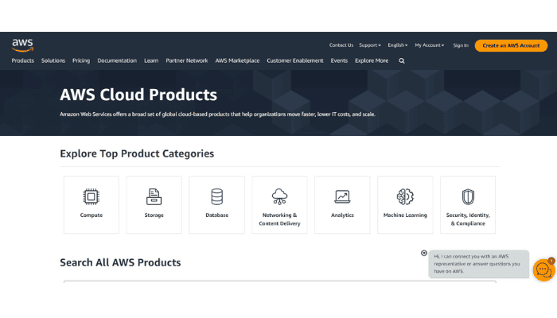Select the Networking cloud icon
The image size is (557, 318).
pos(279,196)
